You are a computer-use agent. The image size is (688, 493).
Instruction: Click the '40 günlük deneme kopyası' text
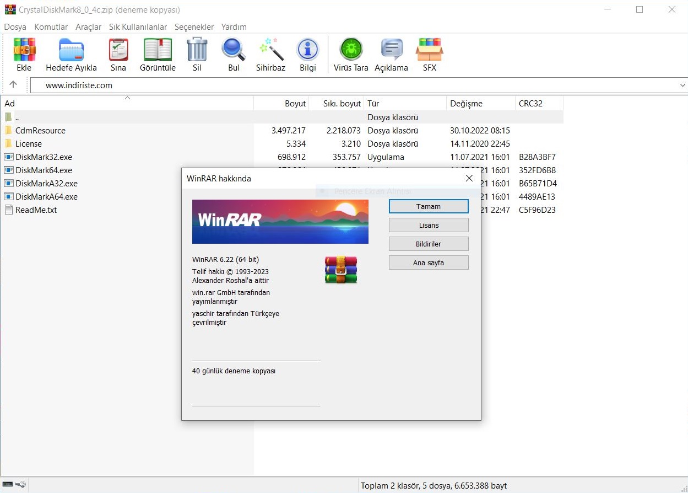point(234,371)
